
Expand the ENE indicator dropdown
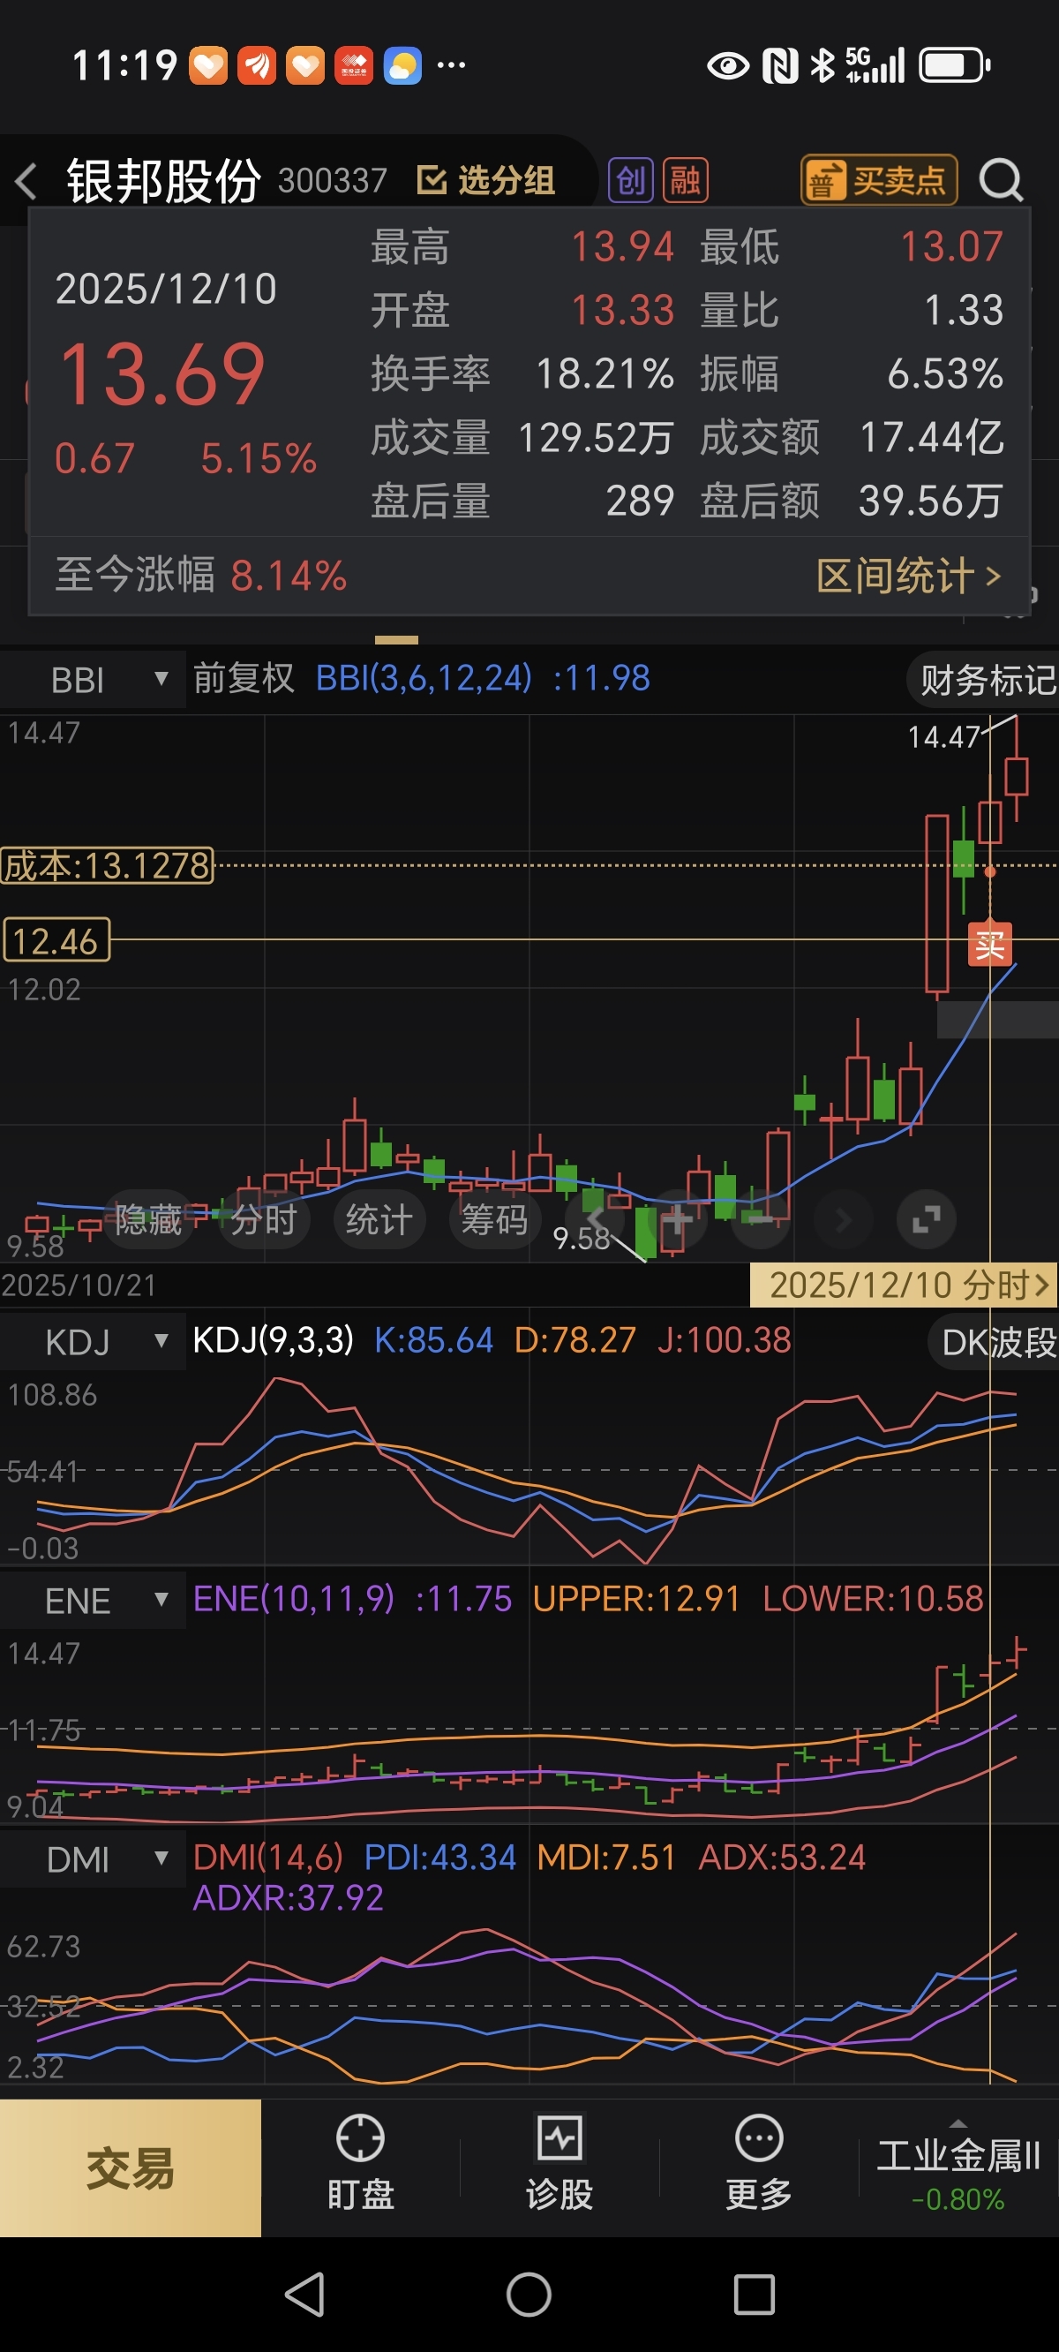[92, 1601]
